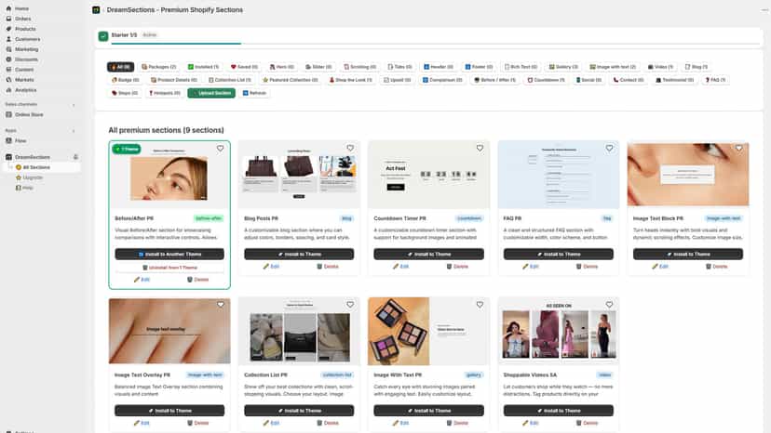
Task: Select the Installed filter tab
Action: (204, 67)
